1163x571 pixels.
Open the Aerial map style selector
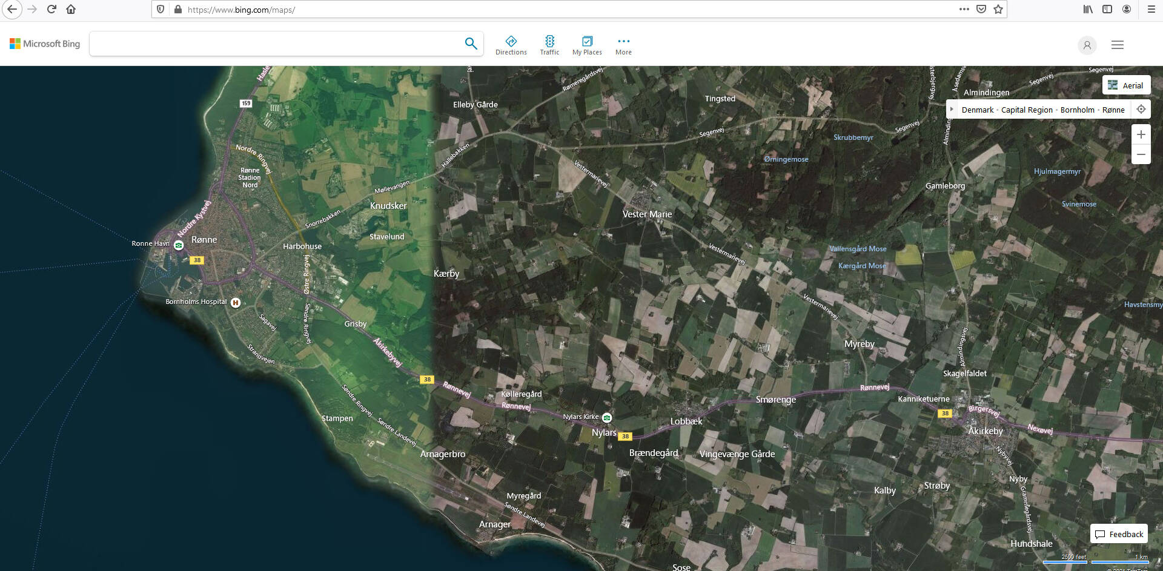(x=1126, y=85)
